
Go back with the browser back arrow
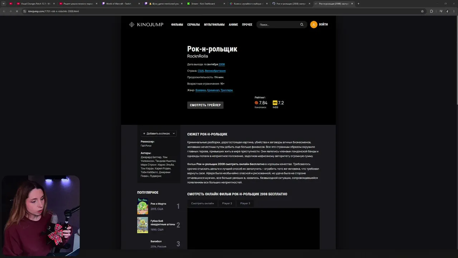coord(4,11)
